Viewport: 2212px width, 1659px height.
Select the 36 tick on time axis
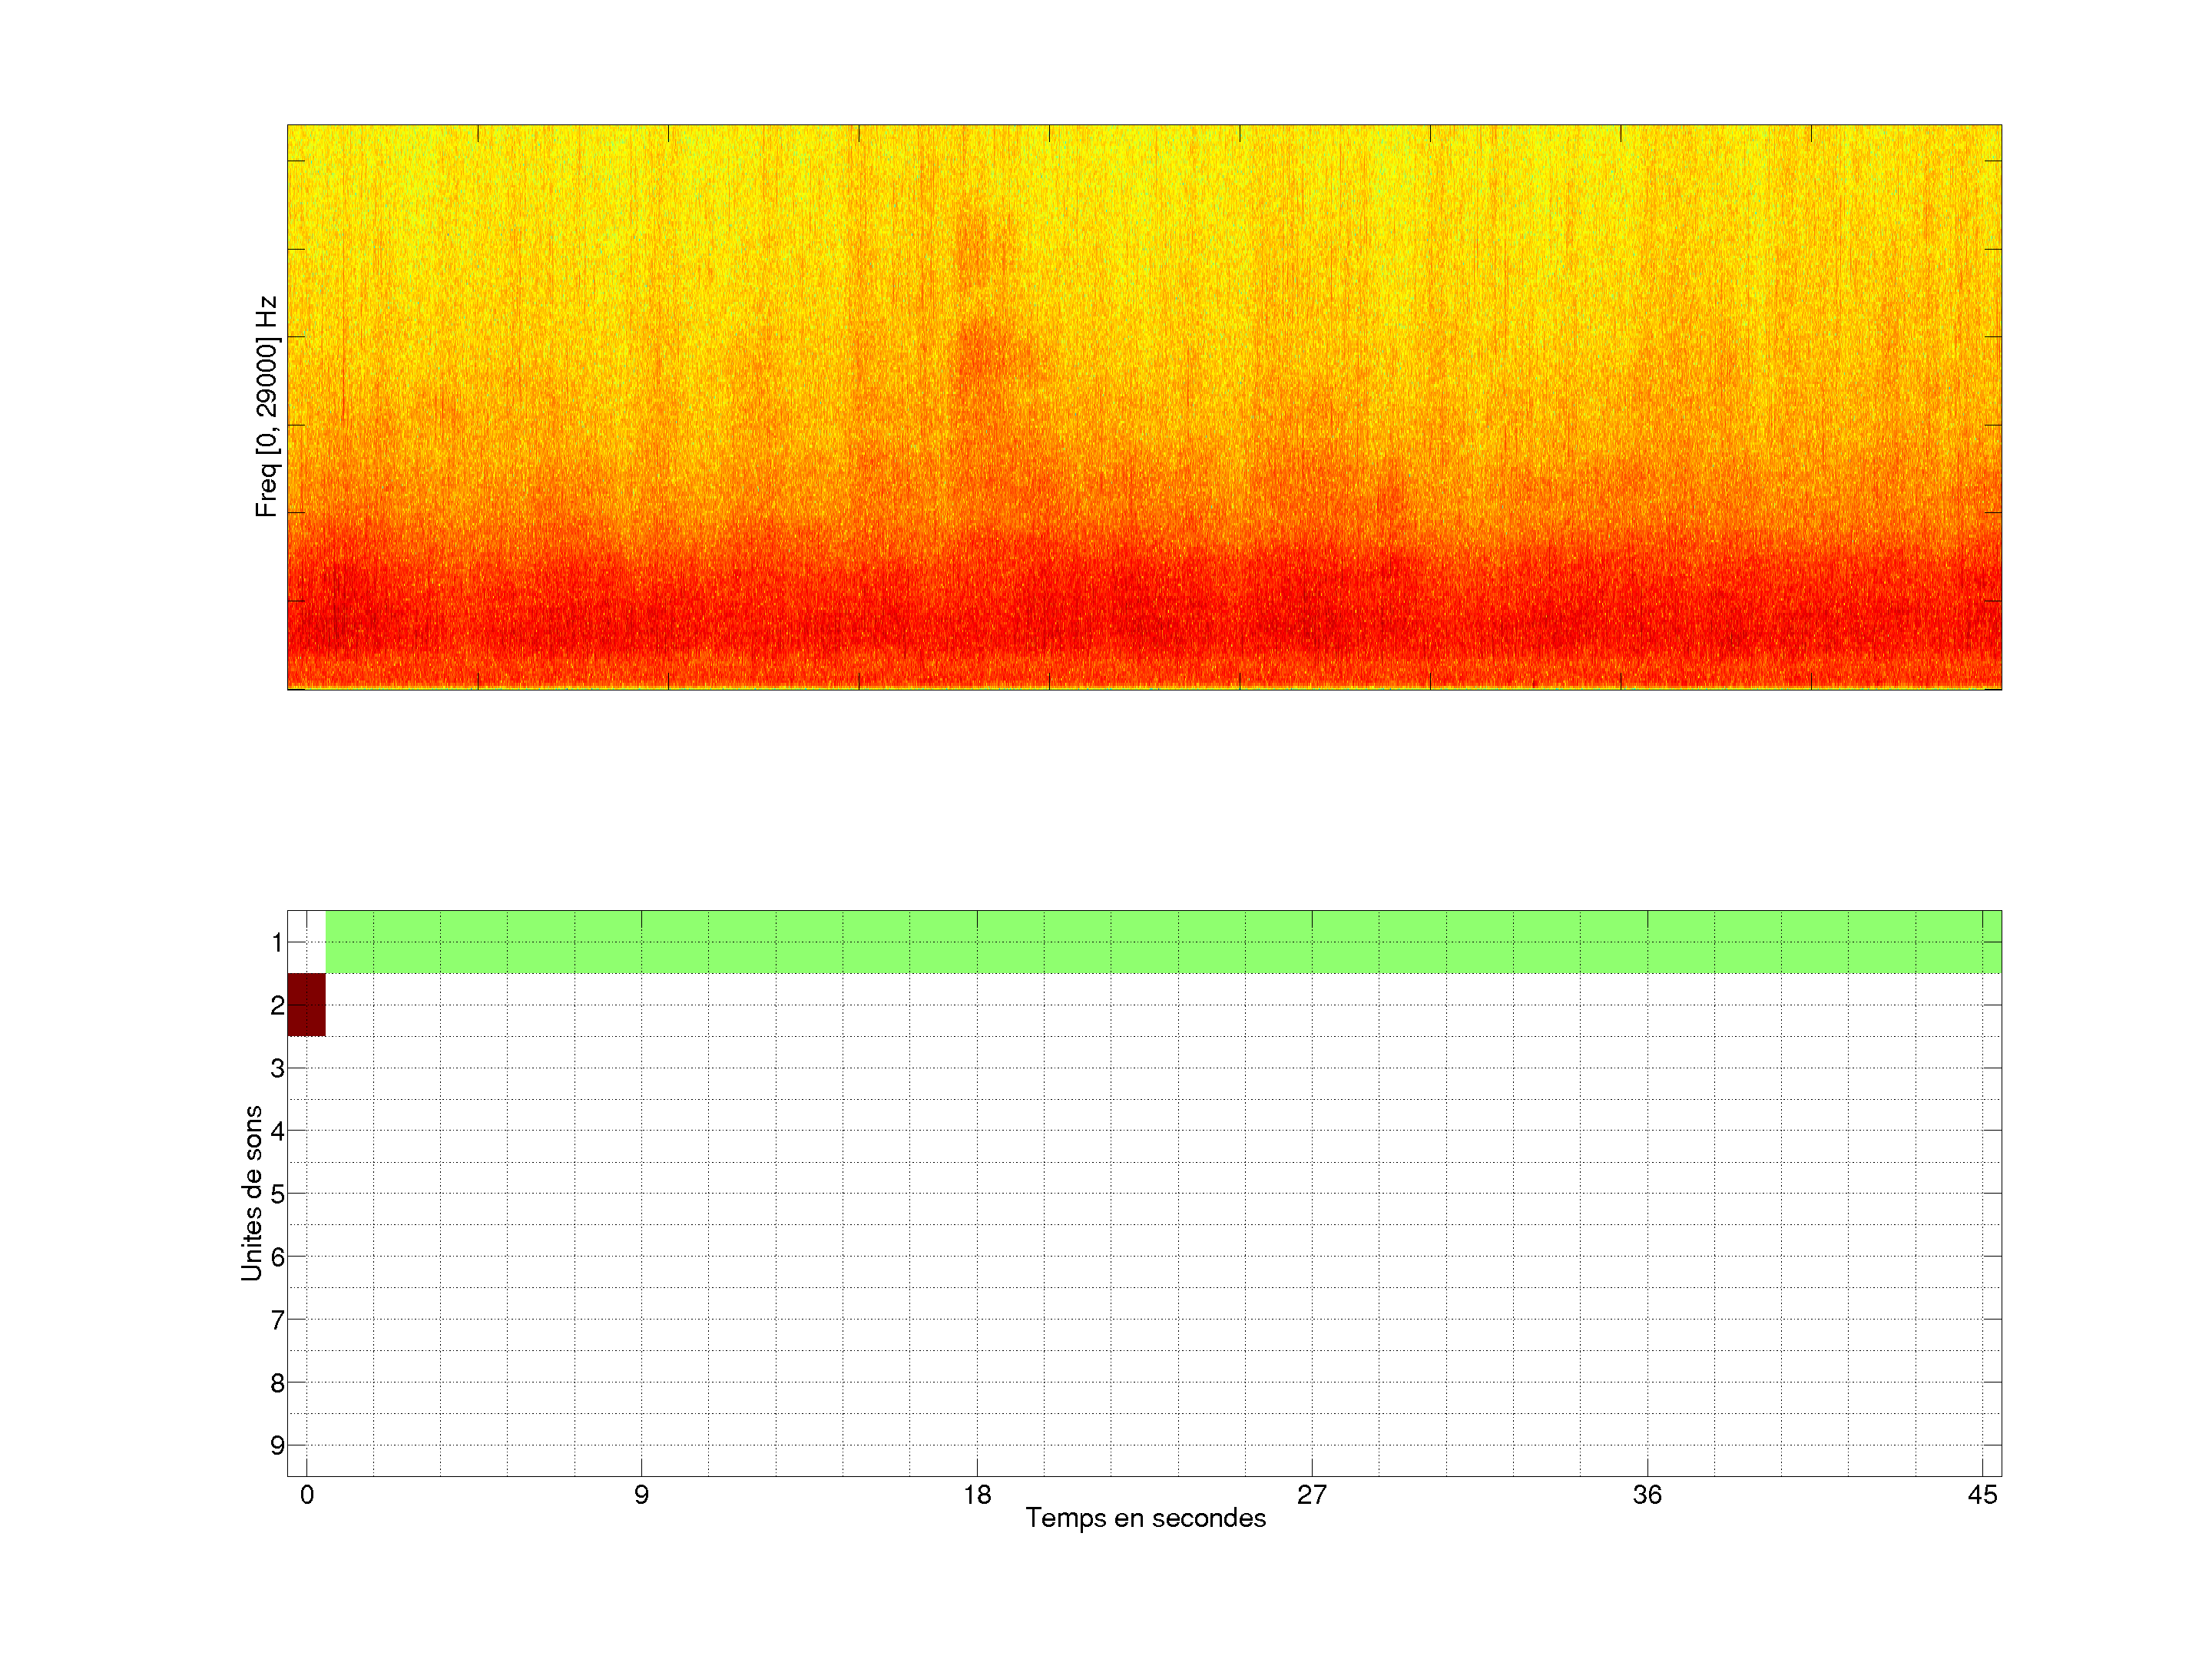[1647, 1495]
